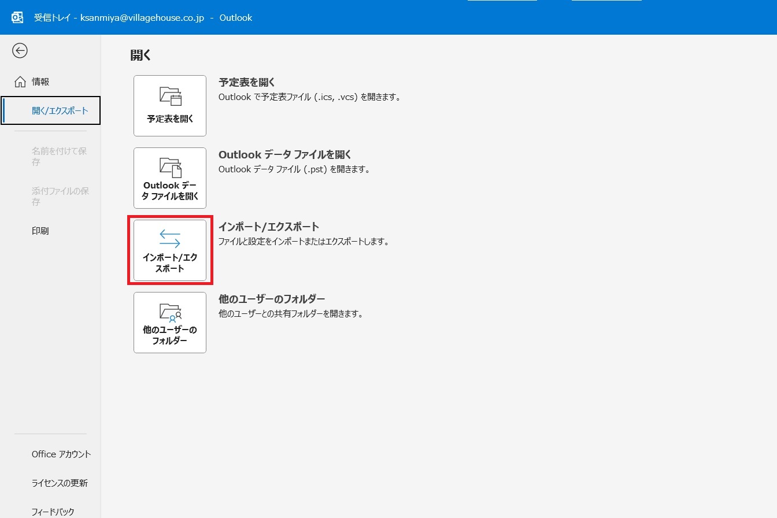Click the home icon beside 情報
This screenshot has height=518, width=777.
tap(20, 82)
